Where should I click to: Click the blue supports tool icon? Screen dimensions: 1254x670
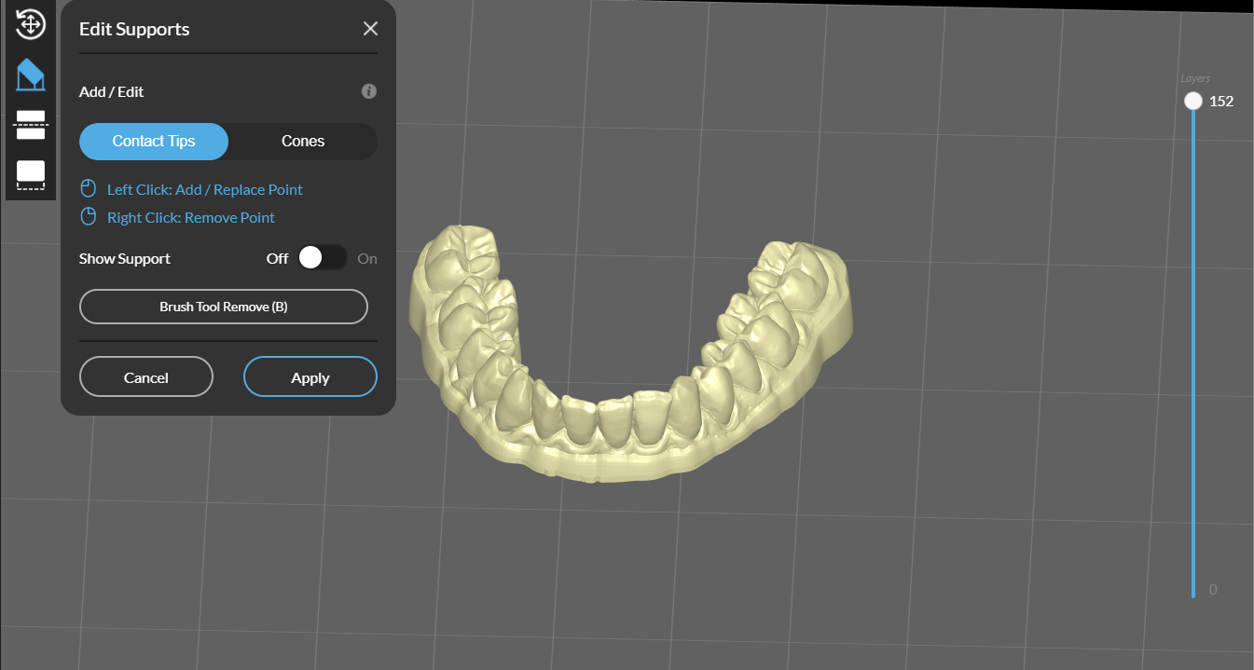[31, 75]
